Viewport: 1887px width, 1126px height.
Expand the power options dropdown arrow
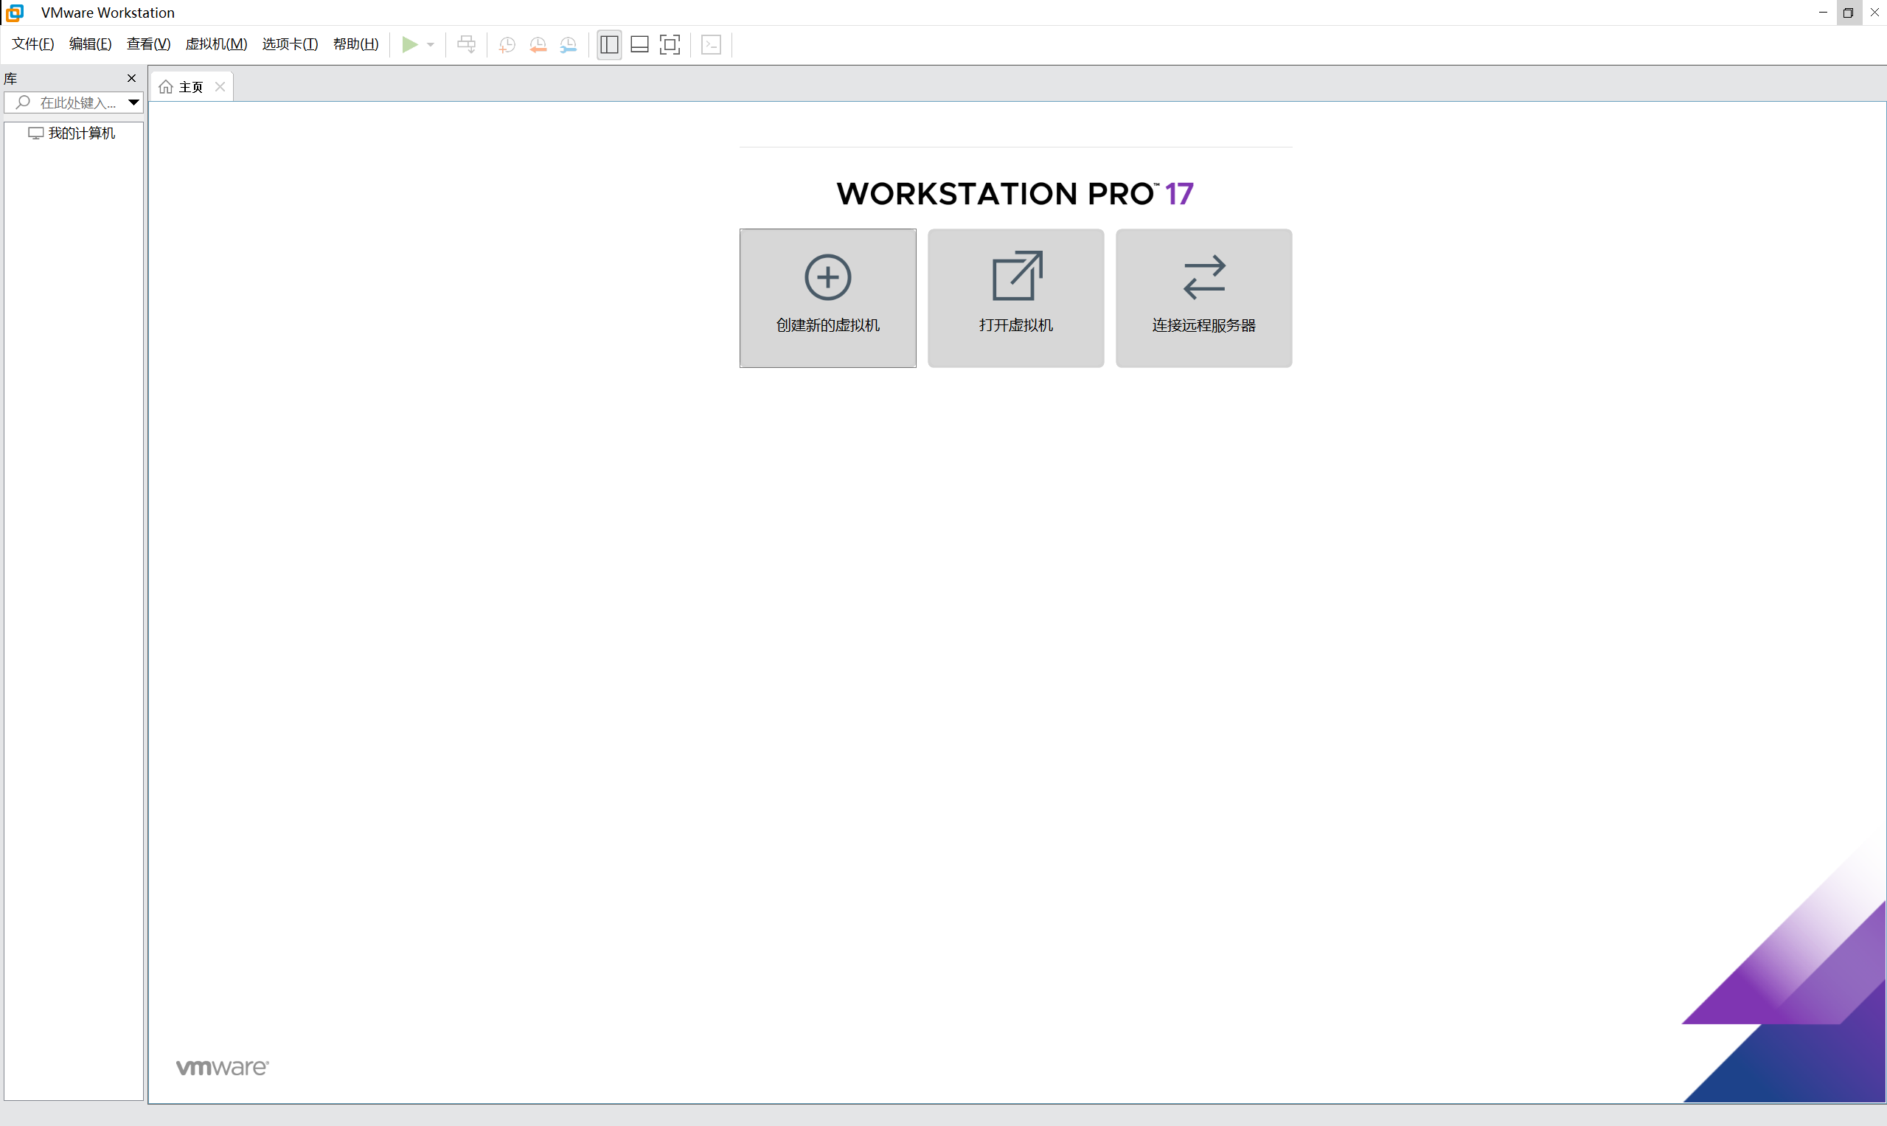click(x=431, y=45)
